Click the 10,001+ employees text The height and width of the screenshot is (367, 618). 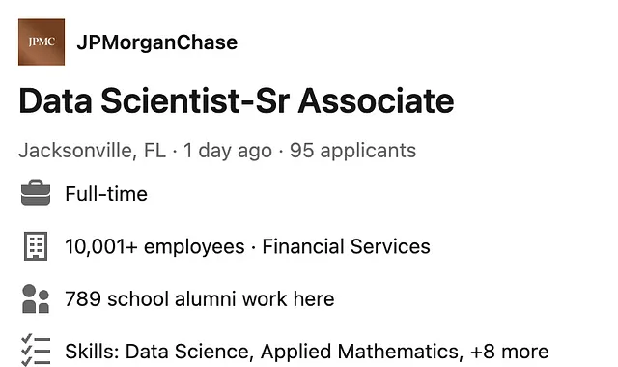click(154, 247)
